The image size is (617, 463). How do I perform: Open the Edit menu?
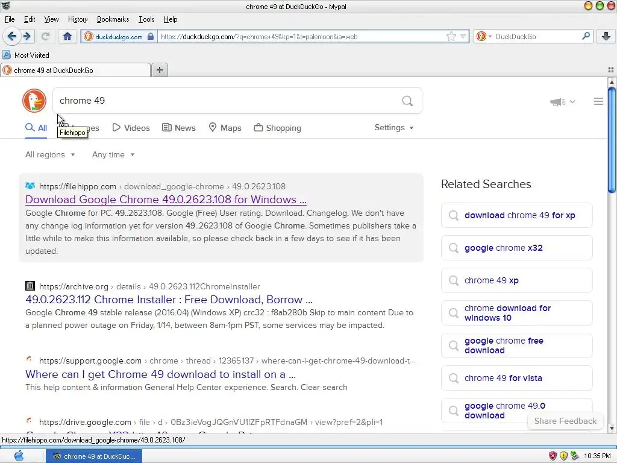coord(30,19)
